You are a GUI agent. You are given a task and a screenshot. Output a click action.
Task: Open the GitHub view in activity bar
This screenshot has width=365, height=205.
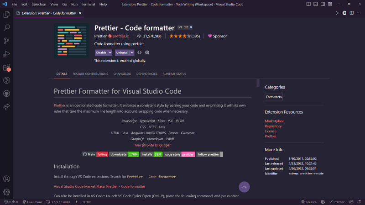pyautogui.click(x=6, y=94)
